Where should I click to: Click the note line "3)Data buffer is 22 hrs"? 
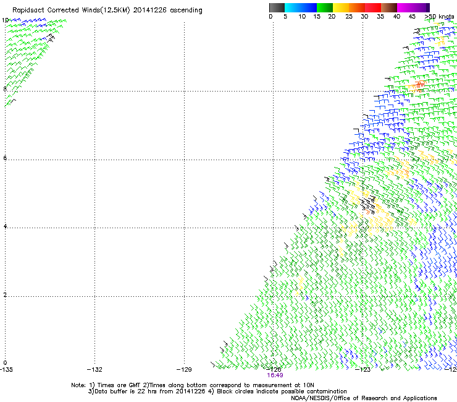pyautogui.click(x=217, y=391)
